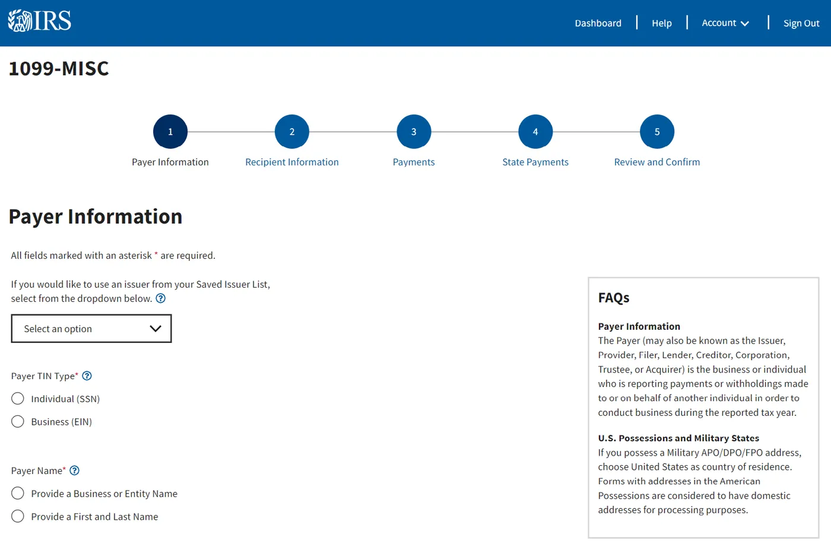This screenshot has height=544, width=831.
Task: Open the Select an option dropdown
Action: click(x=91, y=329)
